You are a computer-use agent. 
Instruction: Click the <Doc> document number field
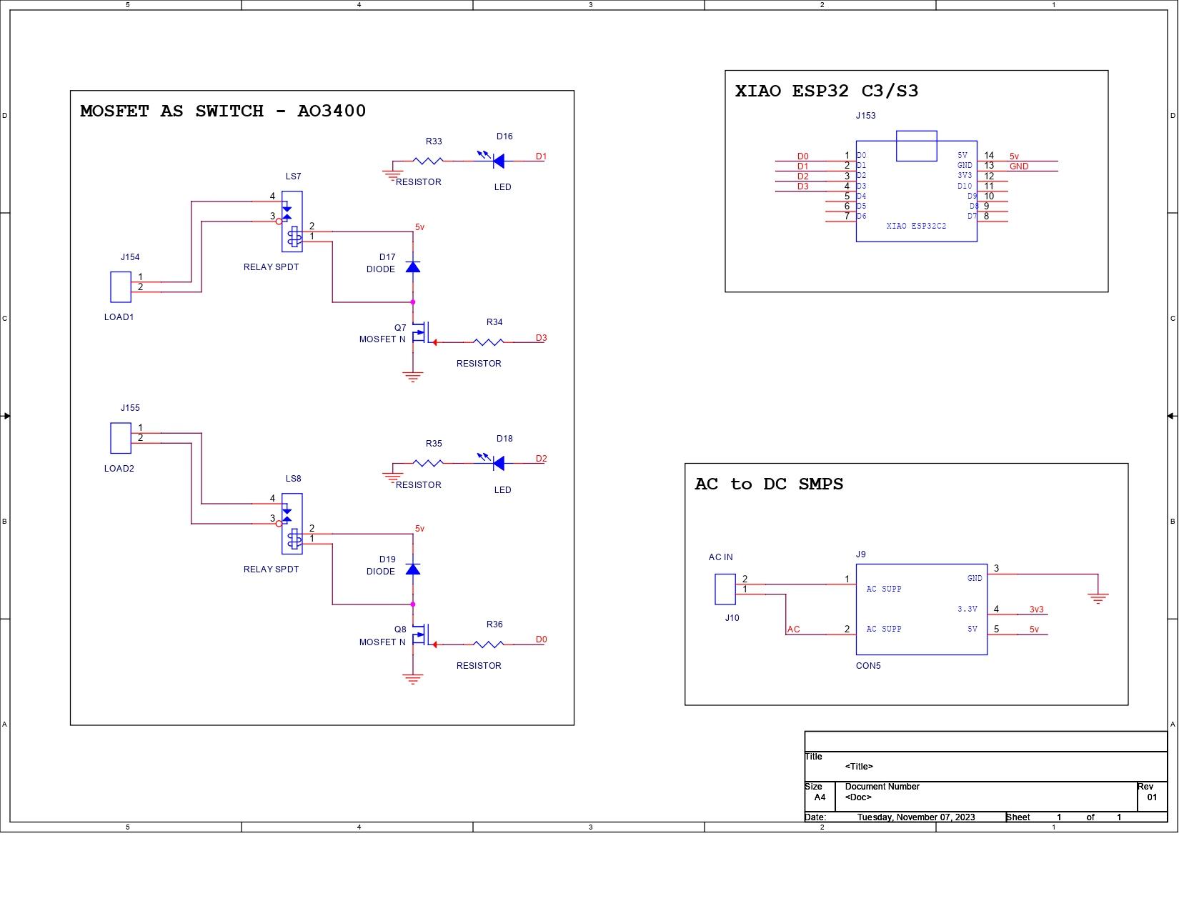pyautogui.click(x=858, y=797)
